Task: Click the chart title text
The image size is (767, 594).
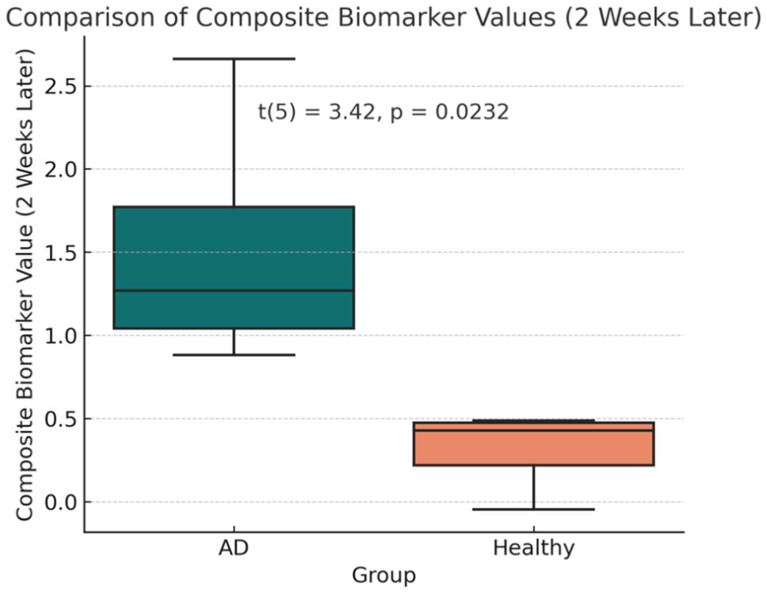Action: click(x=383, y=17)
